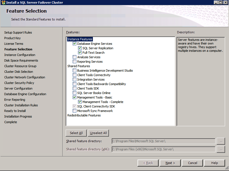Screen dimensions: 229x171
Task: Check Client Tools SDK checkbox
Action: pyautogui.click(x=74, y=88)
